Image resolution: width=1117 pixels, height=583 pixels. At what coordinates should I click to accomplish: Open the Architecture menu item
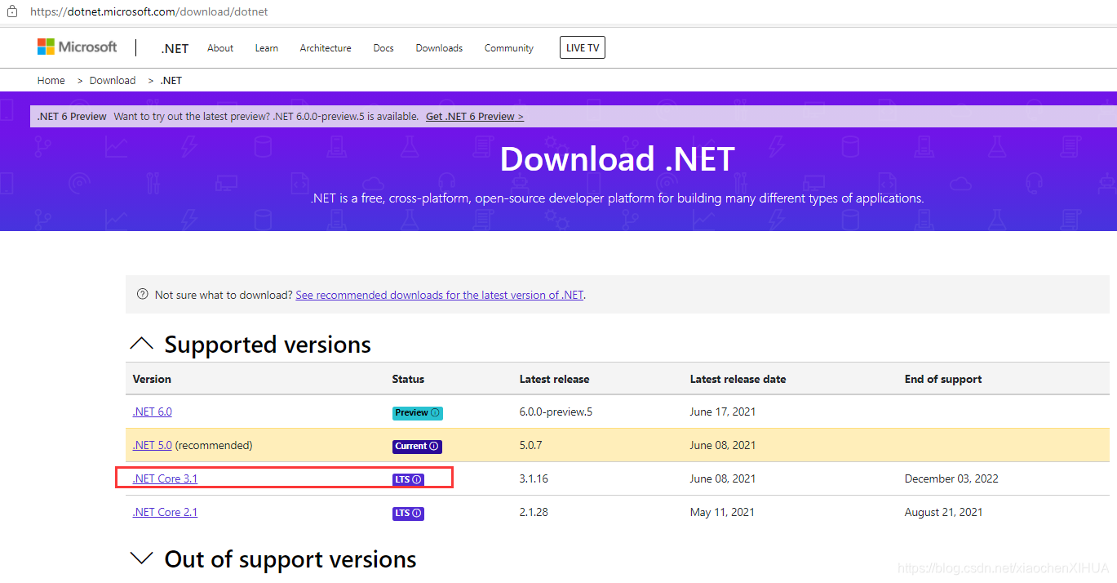coord(326,48)
